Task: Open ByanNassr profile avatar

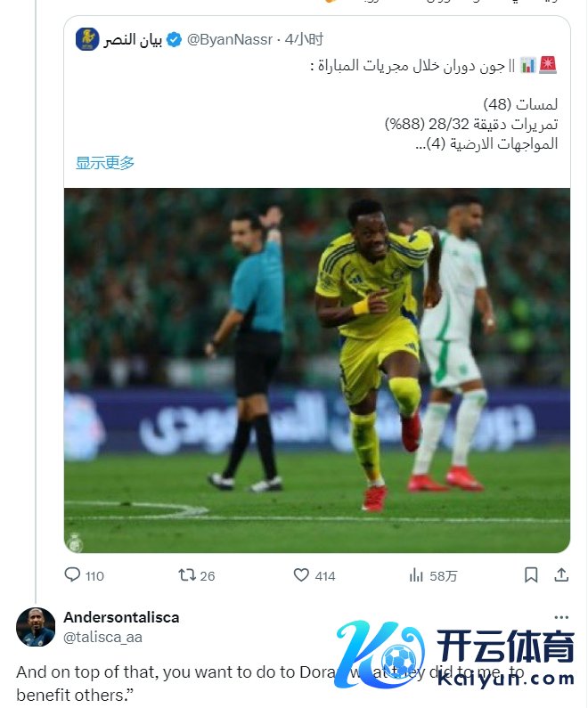Action: [87, 39]
